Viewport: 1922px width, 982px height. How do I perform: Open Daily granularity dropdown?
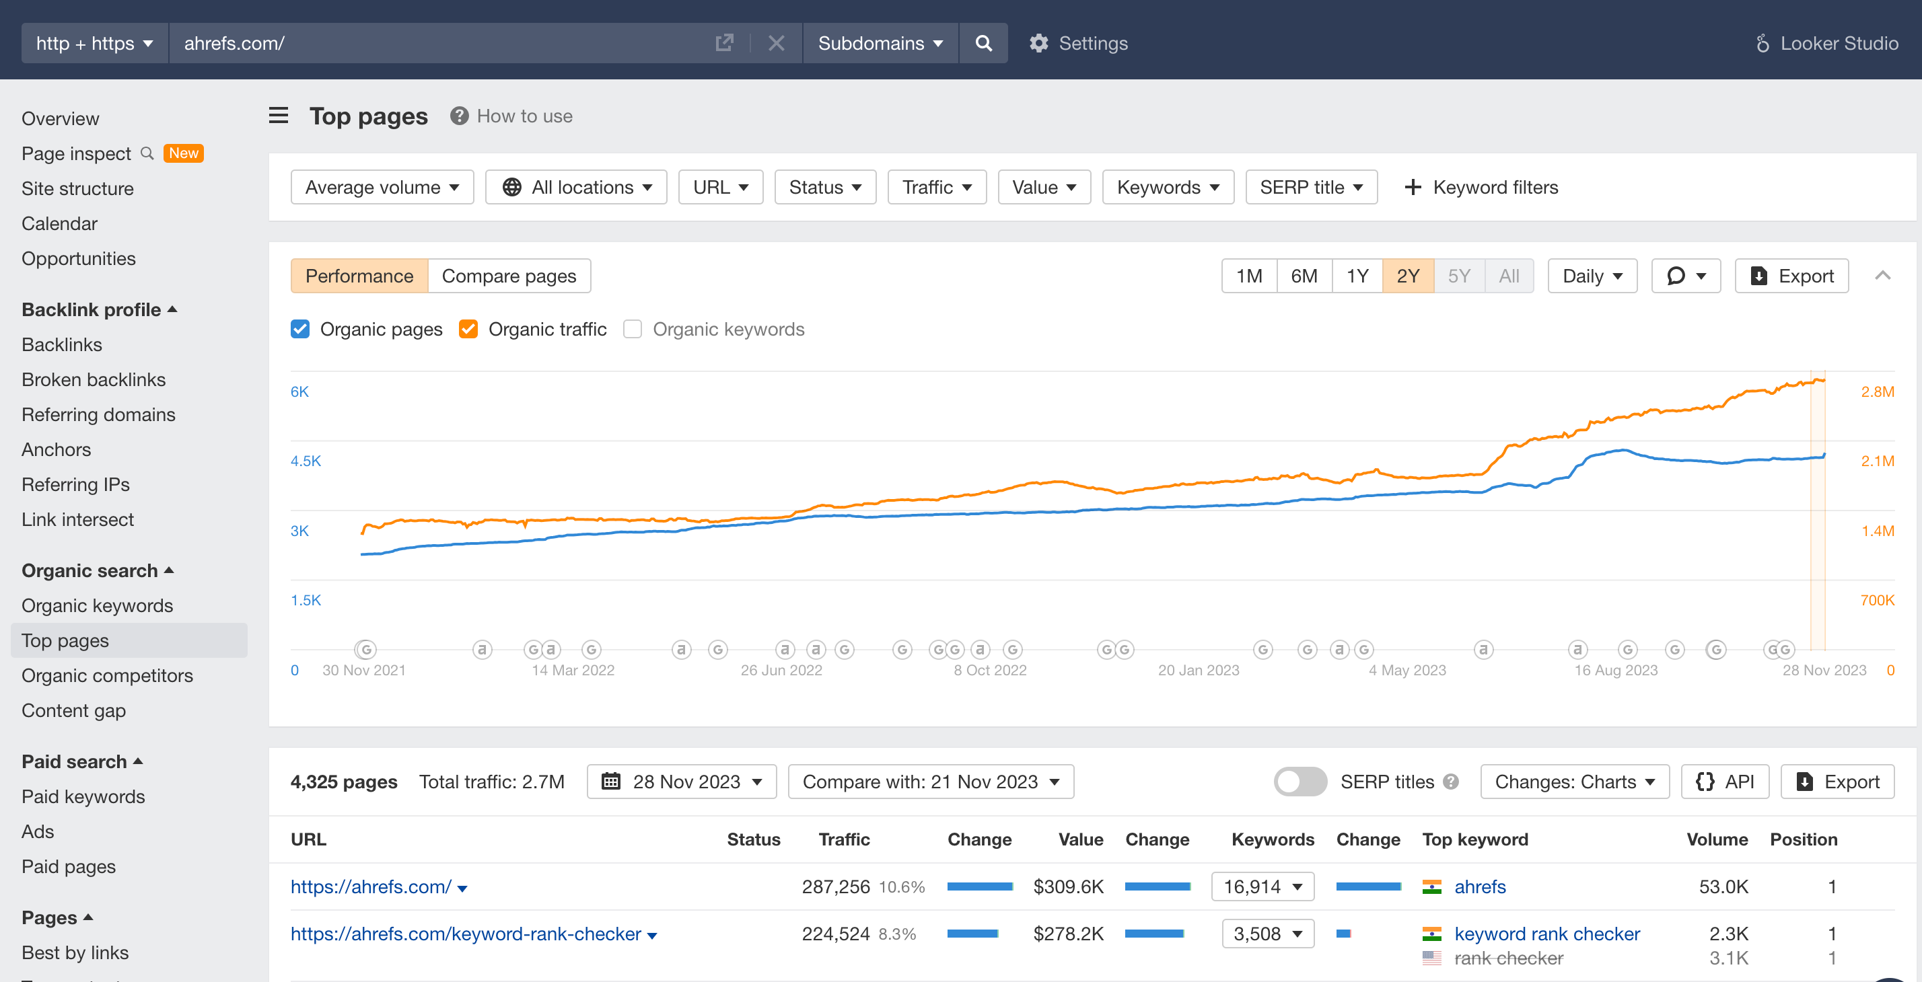click(x=1592, y=276)
